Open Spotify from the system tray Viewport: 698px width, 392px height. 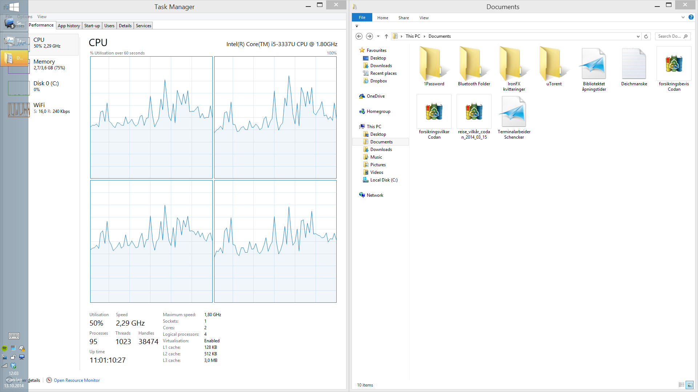(4, 348)
